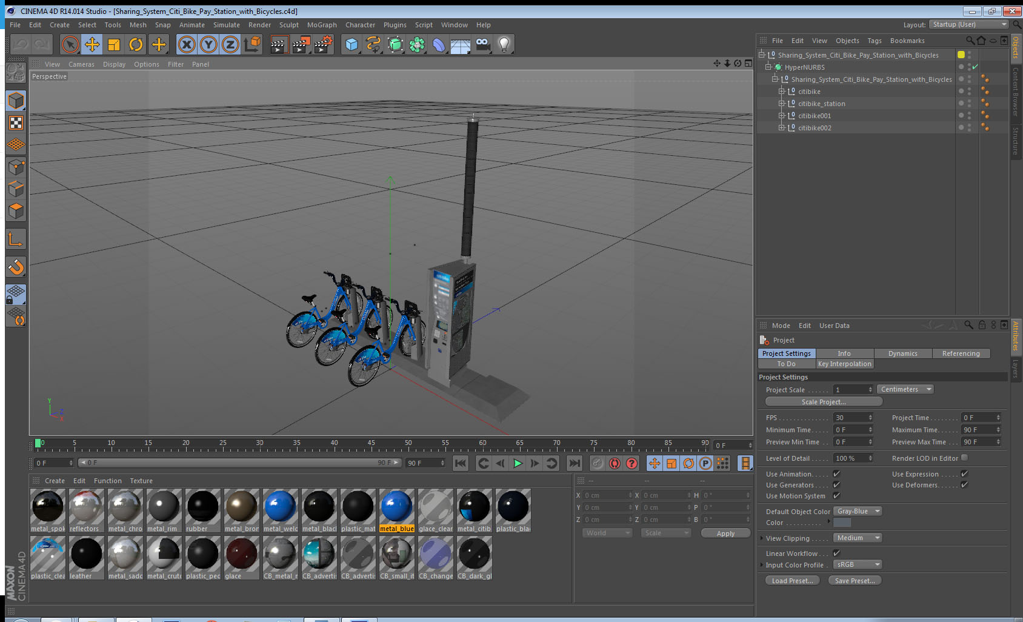This screenshot has width=1023, height=622.
Task: Toggle Linear Workflow checkbox
Action: click(x=836, y=553)
